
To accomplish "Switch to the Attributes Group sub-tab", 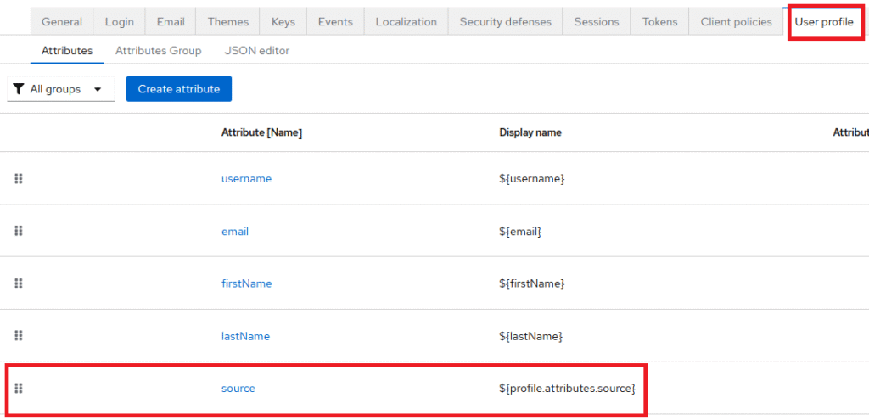I will (x=158, y=51).
